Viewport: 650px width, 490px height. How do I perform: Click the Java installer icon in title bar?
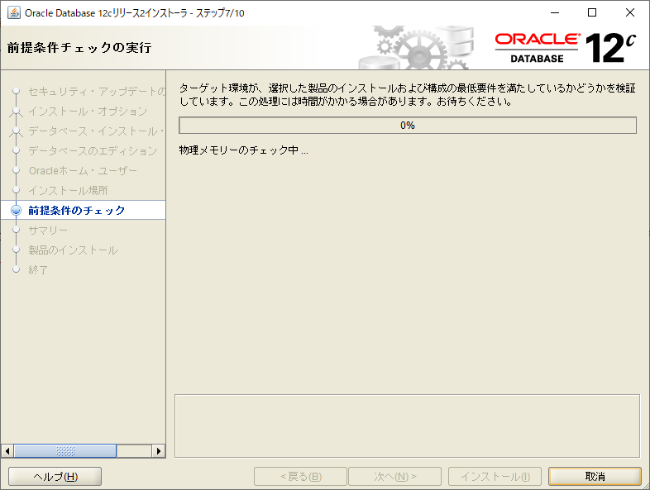point(14,12)
